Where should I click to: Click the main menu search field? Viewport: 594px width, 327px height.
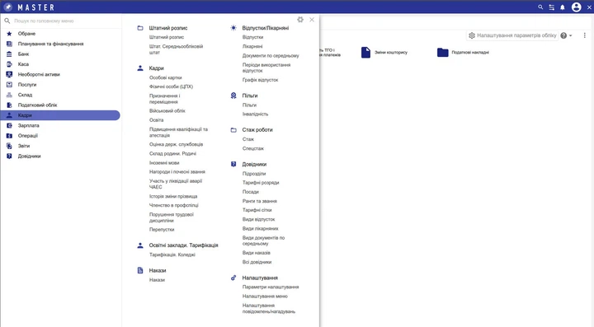click(x=63, y=21)
